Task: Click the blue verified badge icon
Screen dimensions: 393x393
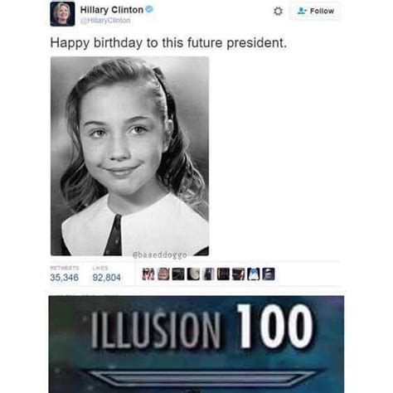Action: (149, 9)
